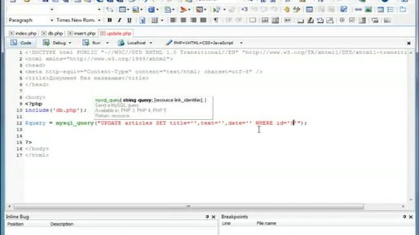
Task: Open the Paragraph style dropdown
Action: tap(52, 20)
